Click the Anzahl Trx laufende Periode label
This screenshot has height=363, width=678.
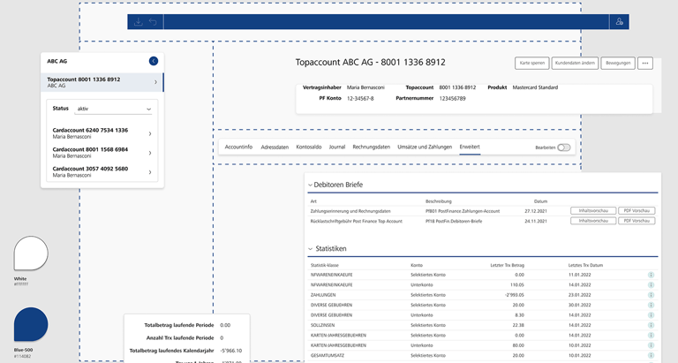point(180,338)
